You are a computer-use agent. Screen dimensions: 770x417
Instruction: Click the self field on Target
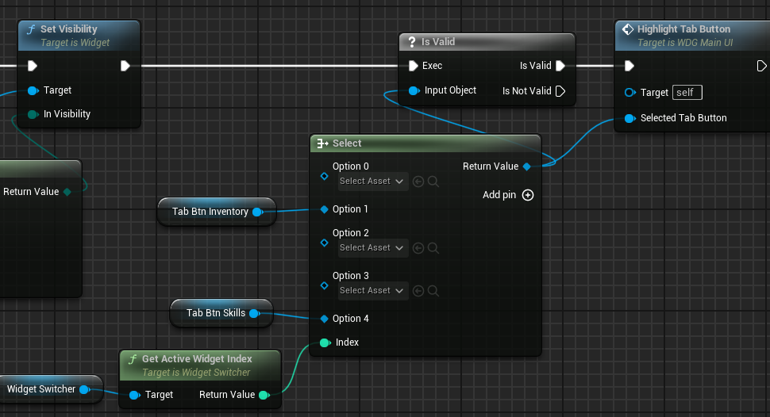687,92
